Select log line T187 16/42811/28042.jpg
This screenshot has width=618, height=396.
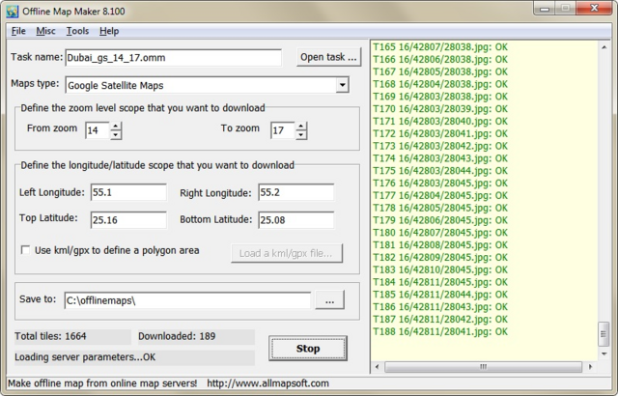[440, 319]
